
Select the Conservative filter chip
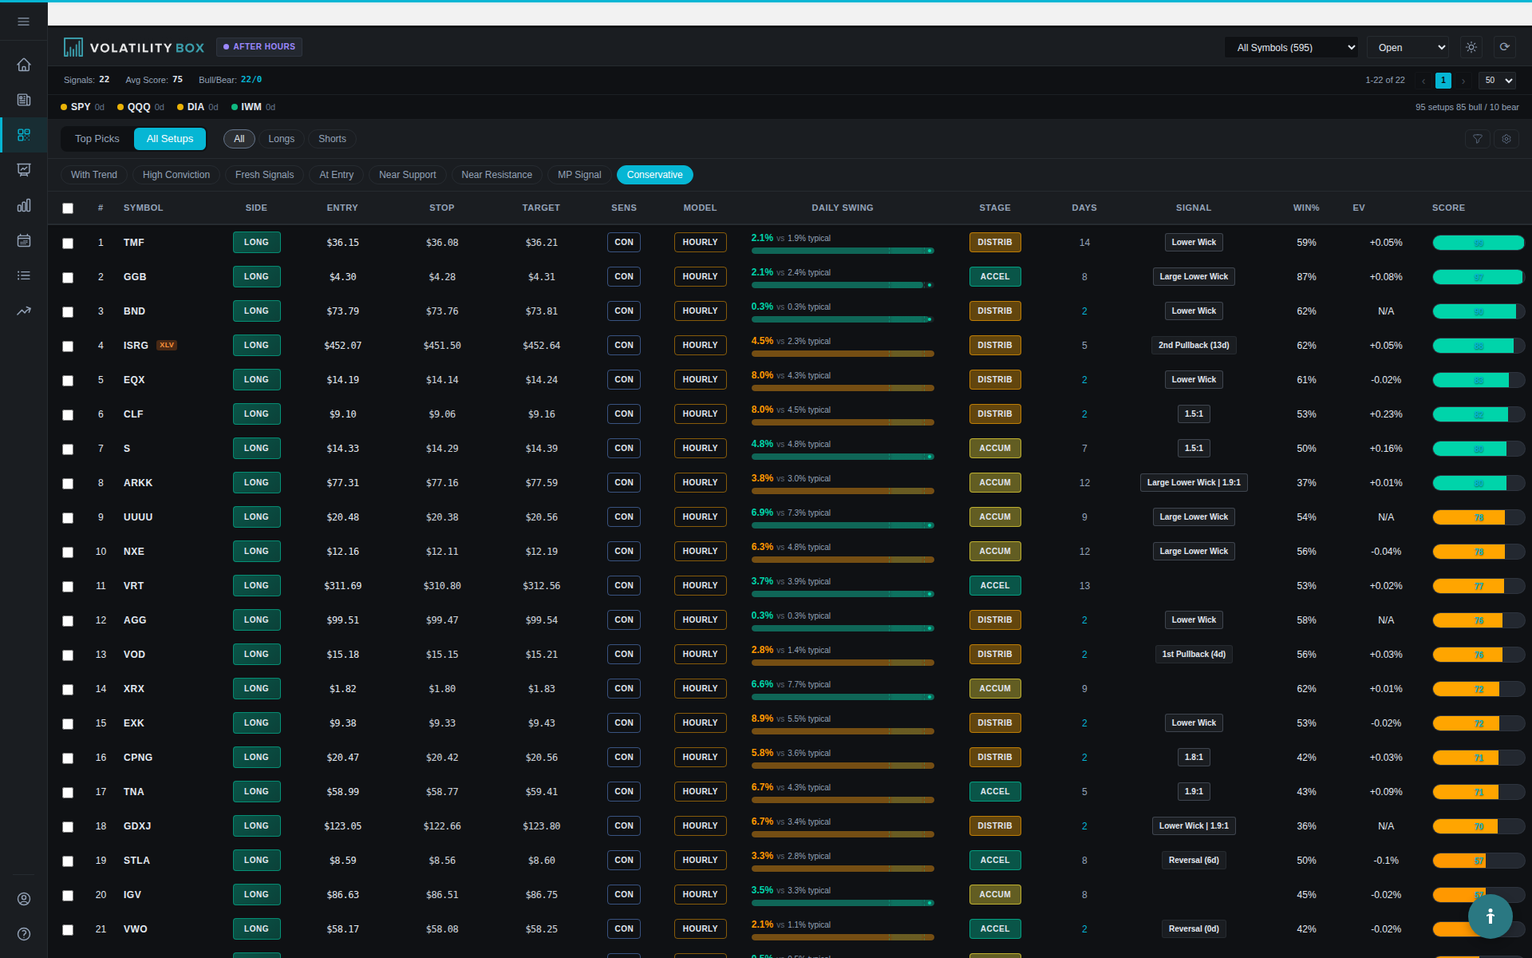click(654, 175)
